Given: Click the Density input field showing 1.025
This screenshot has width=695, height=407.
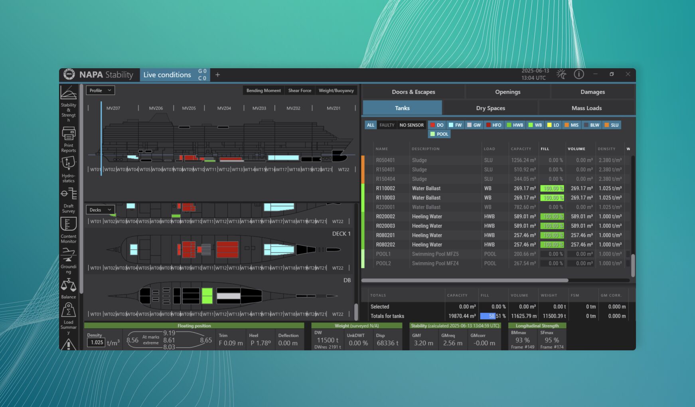Looking at the screenshot, I should [97, 342].
